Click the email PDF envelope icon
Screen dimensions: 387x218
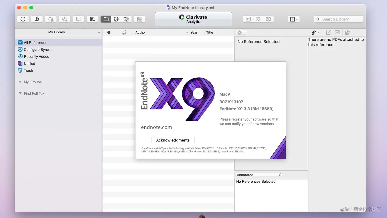[337, 33]
